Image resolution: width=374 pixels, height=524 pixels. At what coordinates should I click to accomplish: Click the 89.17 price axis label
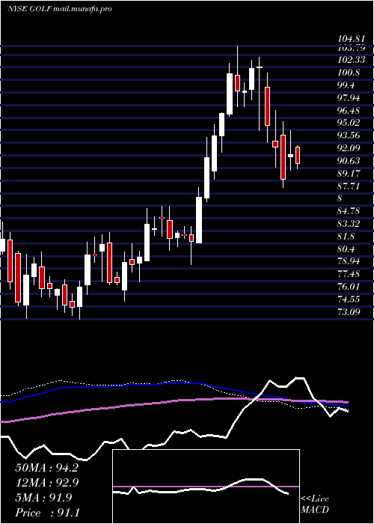[349, 174]
